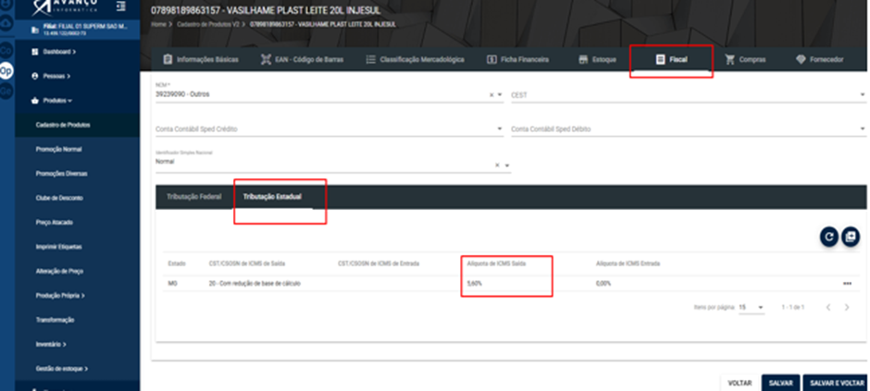870x391 pixels.
Task: Open Conta Contábil Sped Crédito dropdown
Action: pos(329,129)
